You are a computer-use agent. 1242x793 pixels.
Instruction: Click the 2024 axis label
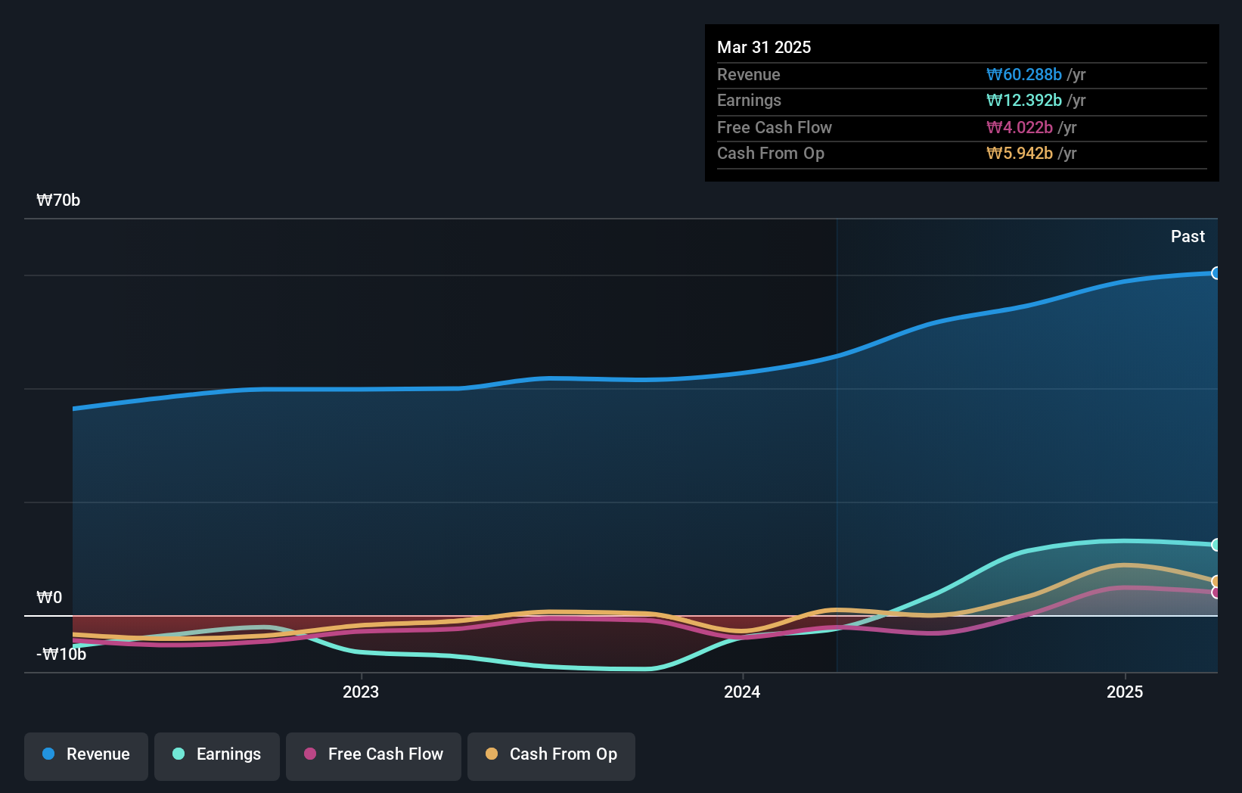(742, 691)
